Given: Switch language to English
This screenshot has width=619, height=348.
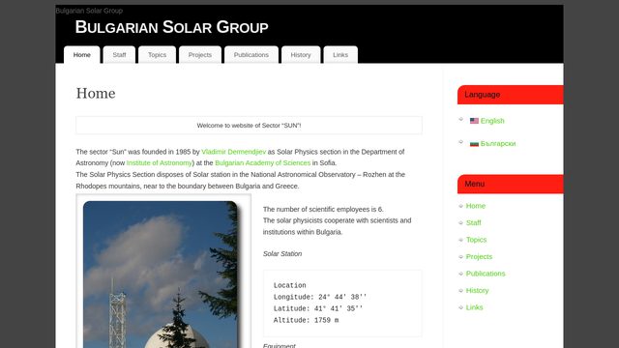Looking at the screenshot, I should tap(492, 121).
